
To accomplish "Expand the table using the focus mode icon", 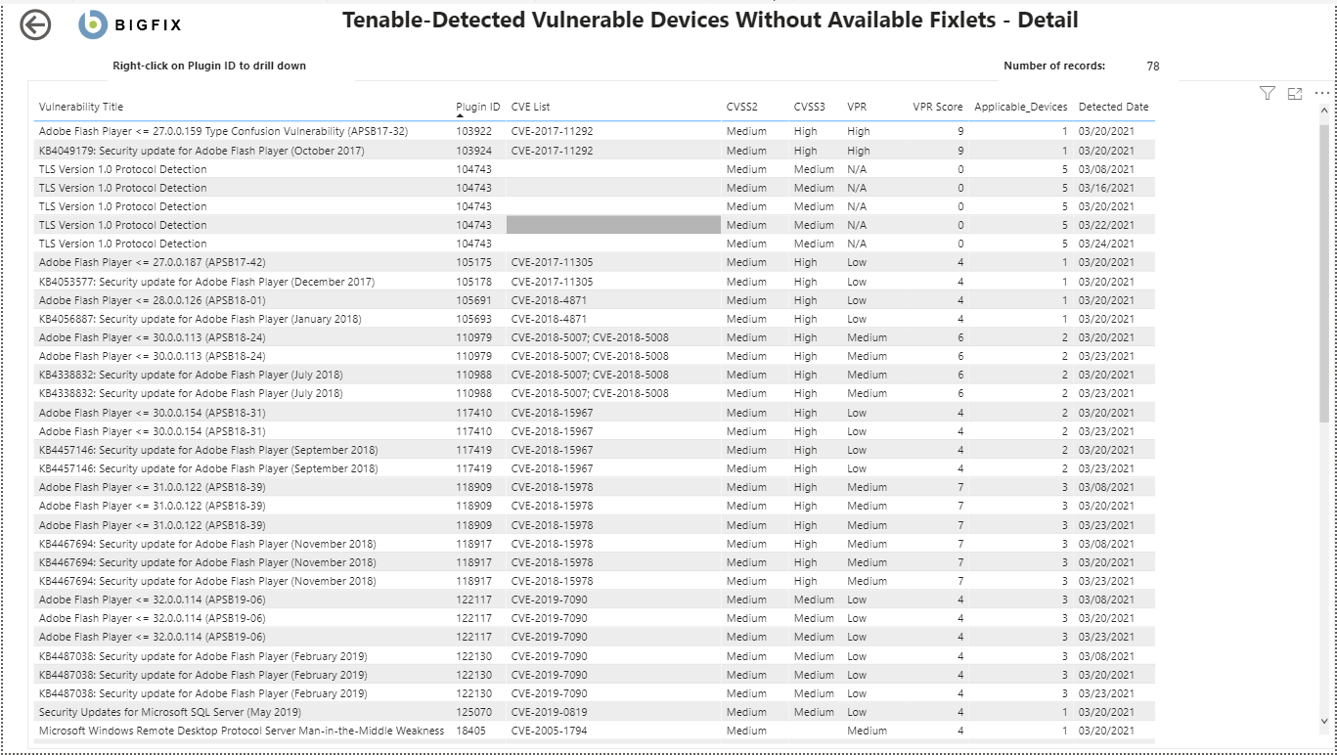I will click(x=1295, y=93).
